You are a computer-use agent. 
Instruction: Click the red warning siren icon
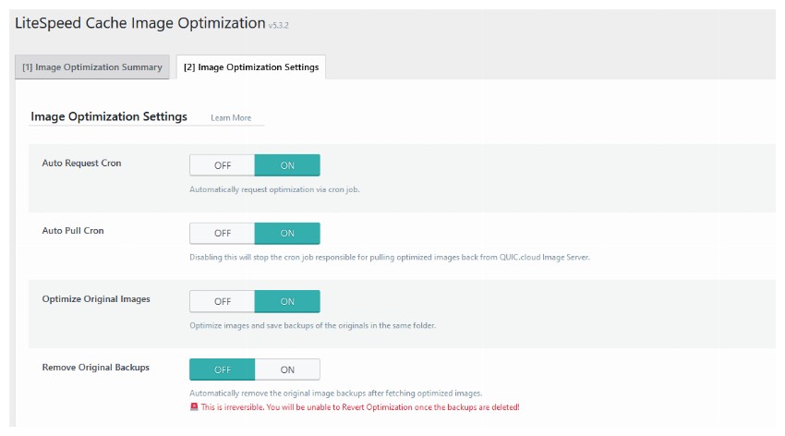point(194,407)
